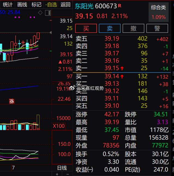Image resolution: width=174 pixels, height=176 pixels.
Task: Click stock code 600673
Action: pos(106,6)
